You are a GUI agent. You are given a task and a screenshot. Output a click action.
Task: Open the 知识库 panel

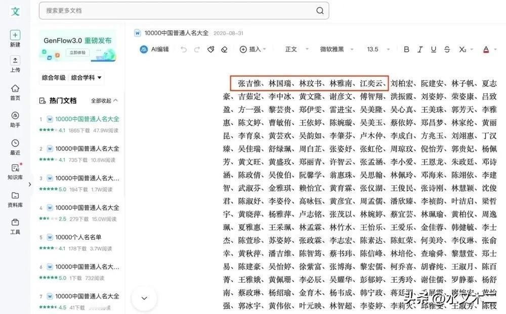click(15, 172)
